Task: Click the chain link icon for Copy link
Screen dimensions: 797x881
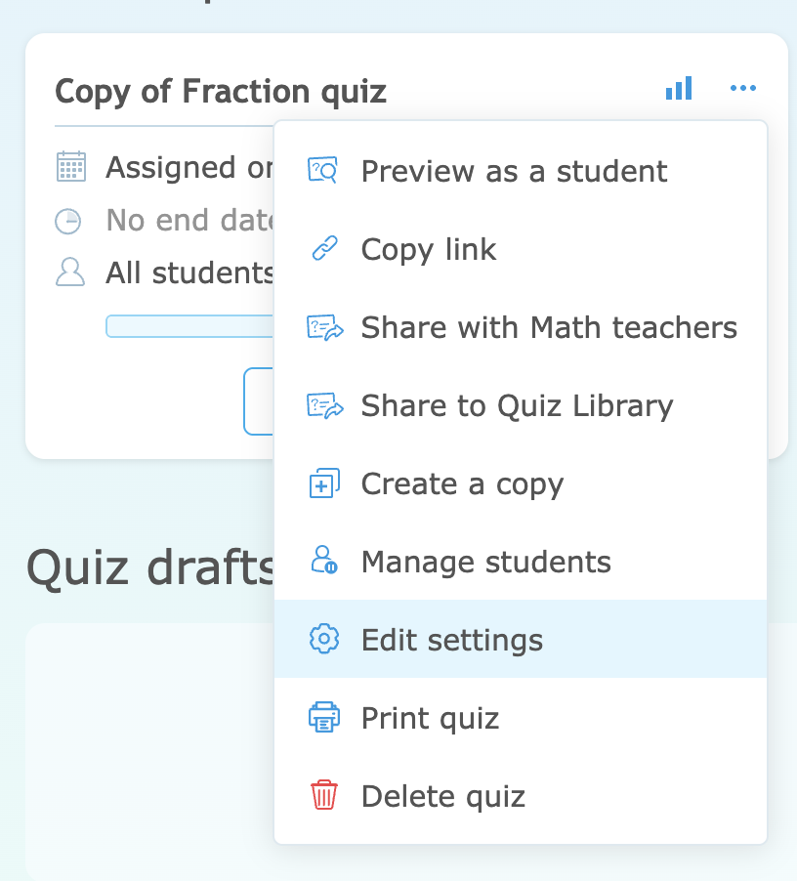Action: pyautogui.click(x=325, y=249)
